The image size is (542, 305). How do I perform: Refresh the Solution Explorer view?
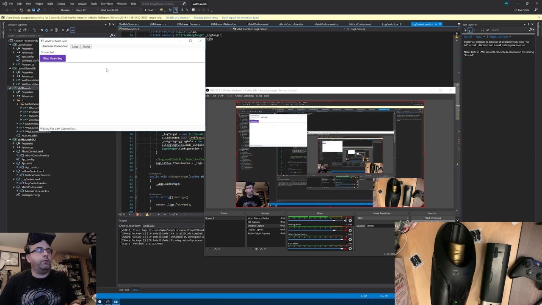47,30
